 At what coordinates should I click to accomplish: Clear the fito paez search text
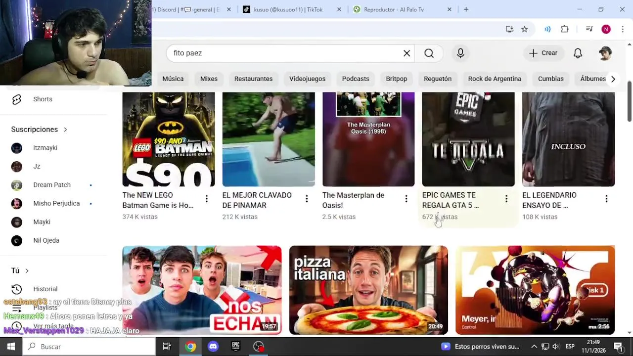coord(407,53)
